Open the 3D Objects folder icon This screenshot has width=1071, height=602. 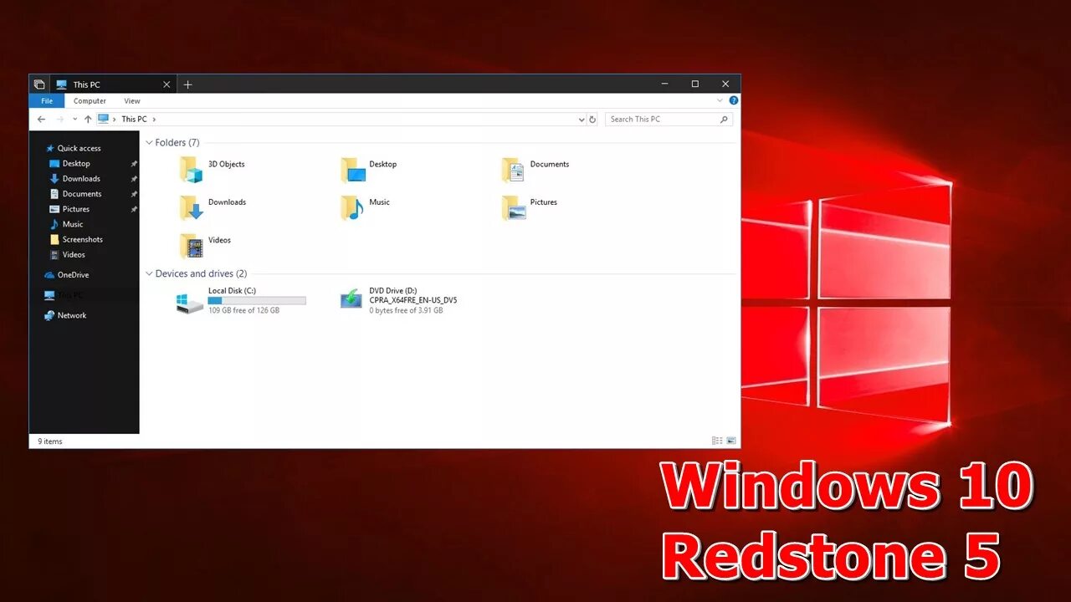coord(191,170)
